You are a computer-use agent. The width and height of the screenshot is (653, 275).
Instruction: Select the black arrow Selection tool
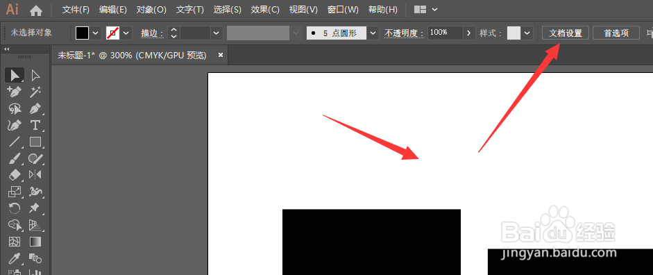tap(15, 76)
